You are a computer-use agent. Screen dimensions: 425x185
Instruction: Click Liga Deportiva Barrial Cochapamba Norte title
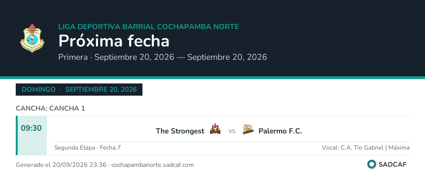(148, 27)
